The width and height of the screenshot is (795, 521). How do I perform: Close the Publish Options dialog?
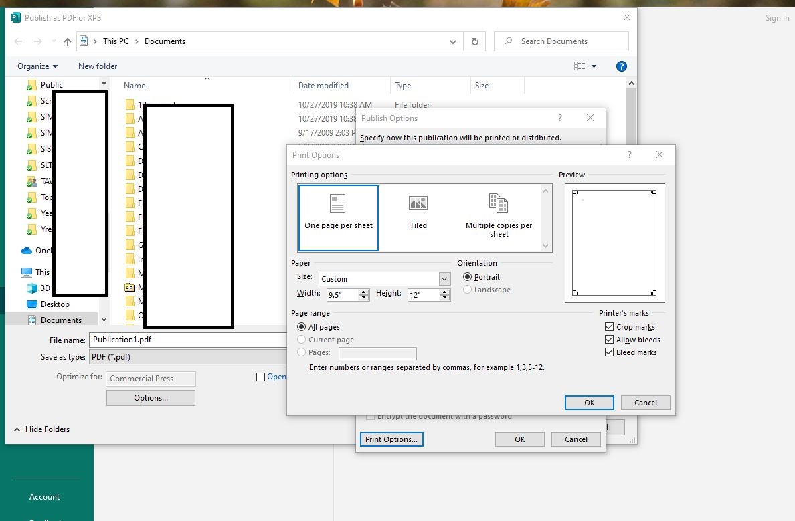(x=590, y=118)
